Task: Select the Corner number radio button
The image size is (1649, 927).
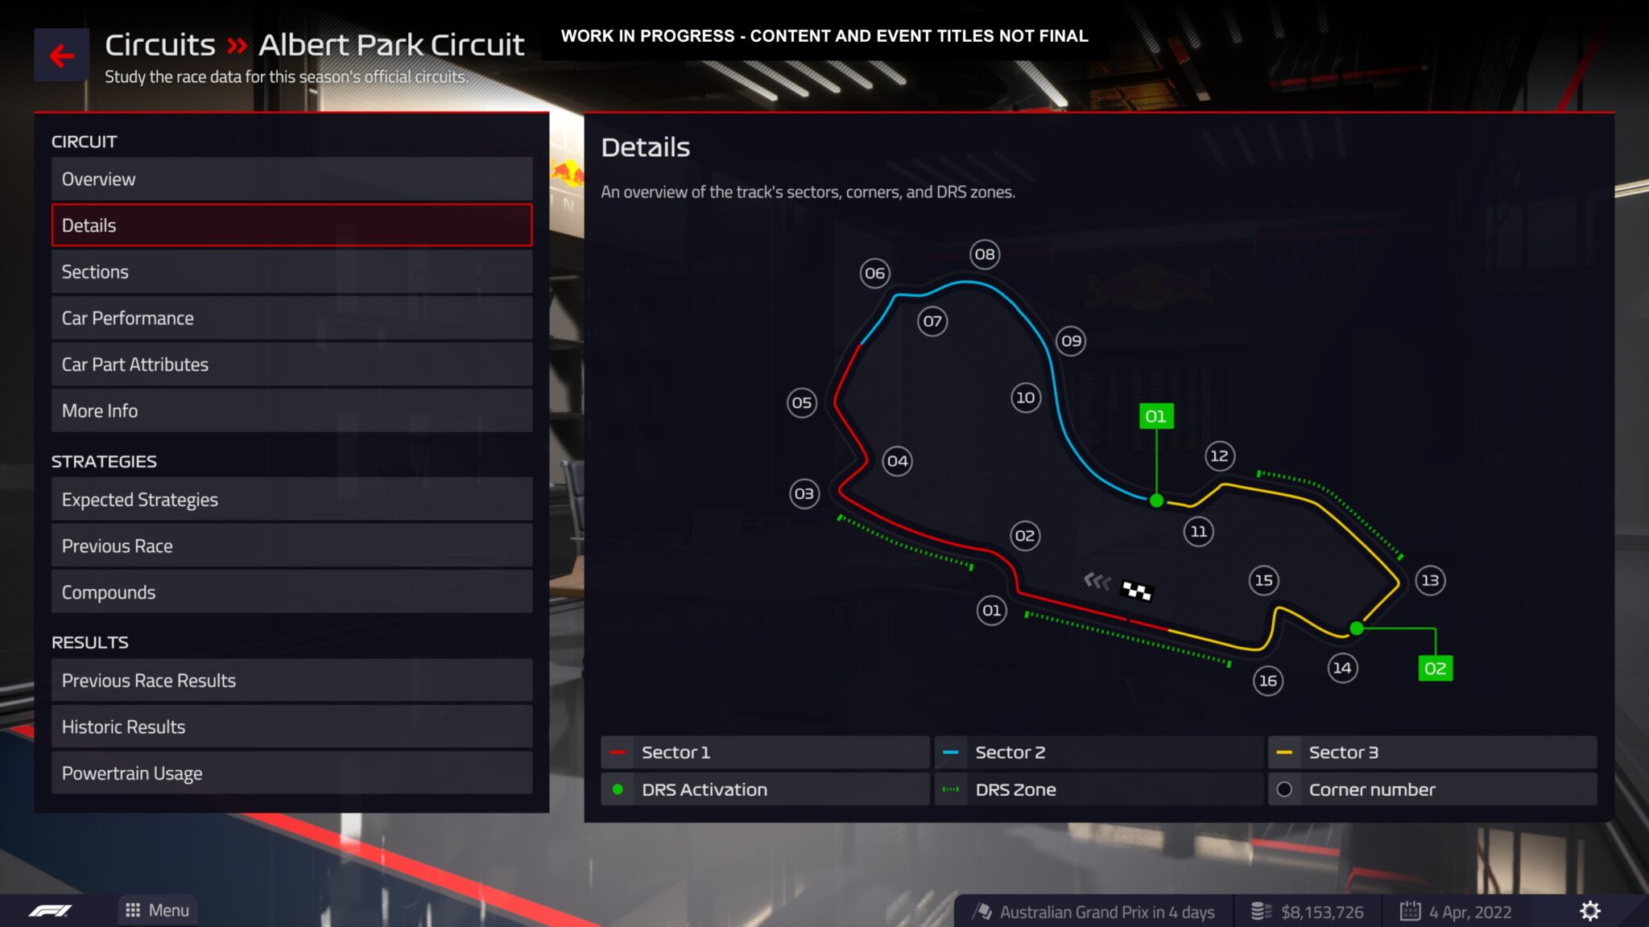Action: click(1284, 789)
